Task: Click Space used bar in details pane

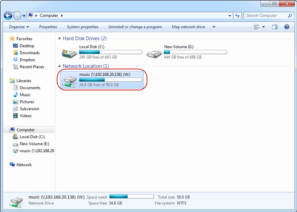Action: click(132, 196)
